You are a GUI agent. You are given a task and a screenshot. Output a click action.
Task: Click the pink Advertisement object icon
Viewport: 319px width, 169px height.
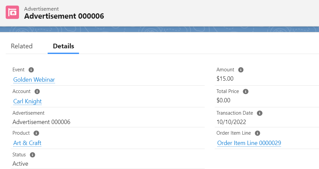(12, 13)
